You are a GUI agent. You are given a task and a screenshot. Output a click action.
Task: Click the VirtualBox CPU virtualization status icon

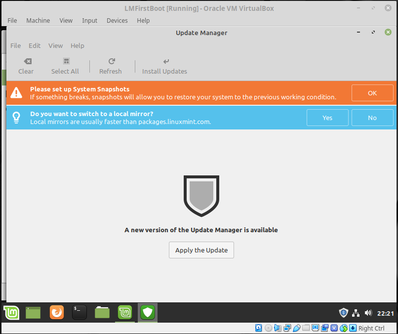334,328
